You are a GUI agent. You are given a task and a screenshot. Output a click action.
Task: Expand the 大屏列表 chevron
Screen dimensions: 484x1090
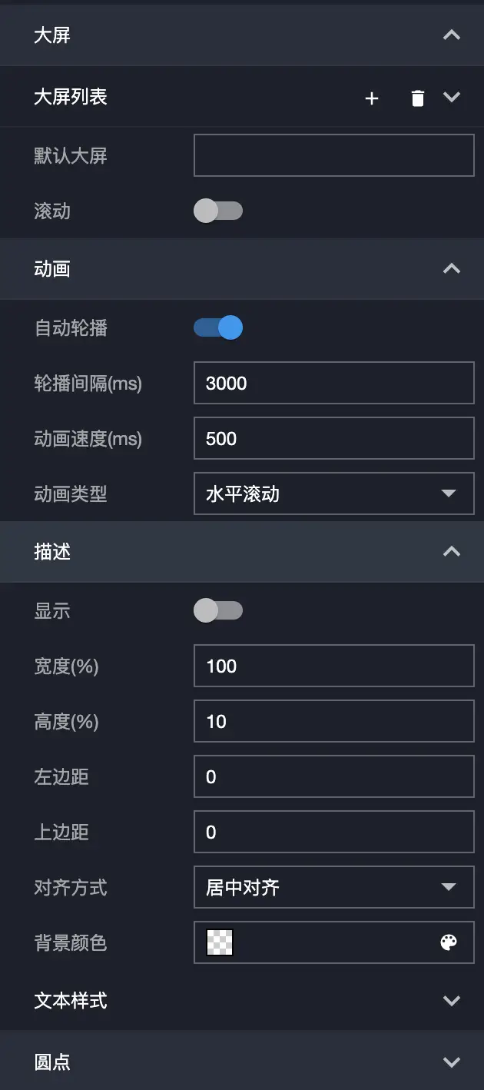tap(452, 98)
